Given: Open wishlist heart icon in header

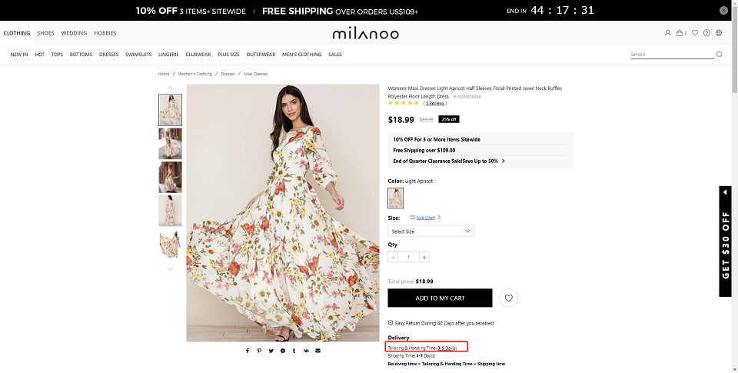Looking at the screenshot, I should tap(695, 33).
